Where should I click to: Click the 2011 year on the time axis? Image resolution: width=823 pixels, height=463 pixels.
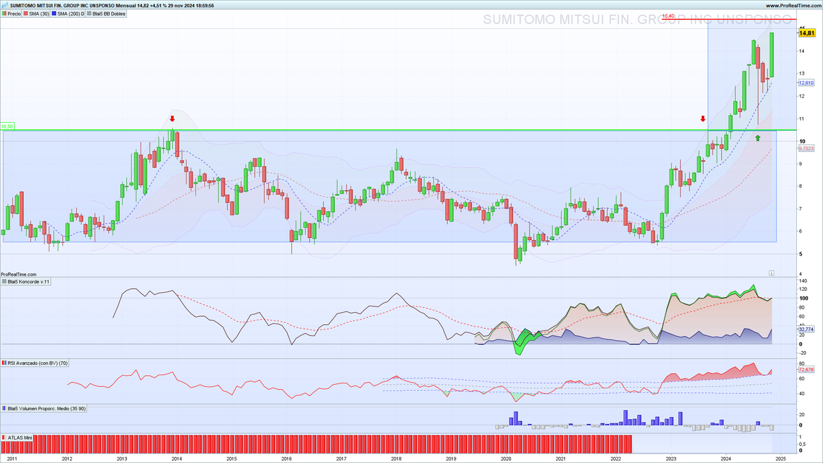pyautogui.click(x=12, y=458)
